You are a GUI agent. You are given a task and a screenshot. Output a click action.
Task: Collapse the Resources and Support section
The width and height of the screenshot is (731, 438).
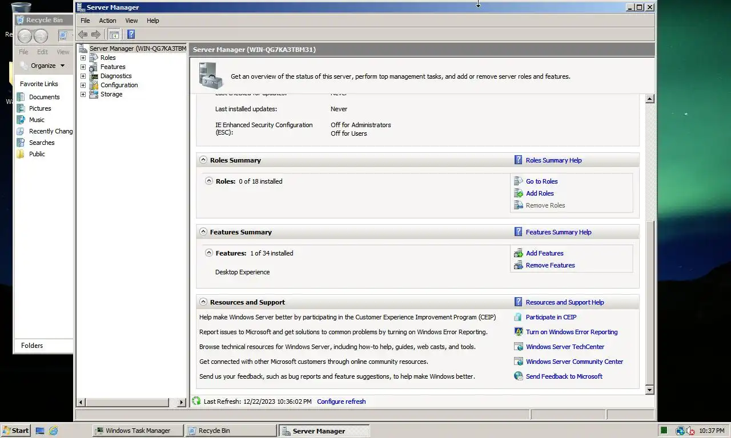tap(203, 302)
